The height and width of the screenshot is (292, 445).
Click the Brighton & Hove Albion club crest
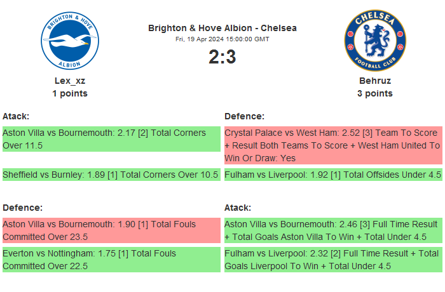[x=70, y=41]
